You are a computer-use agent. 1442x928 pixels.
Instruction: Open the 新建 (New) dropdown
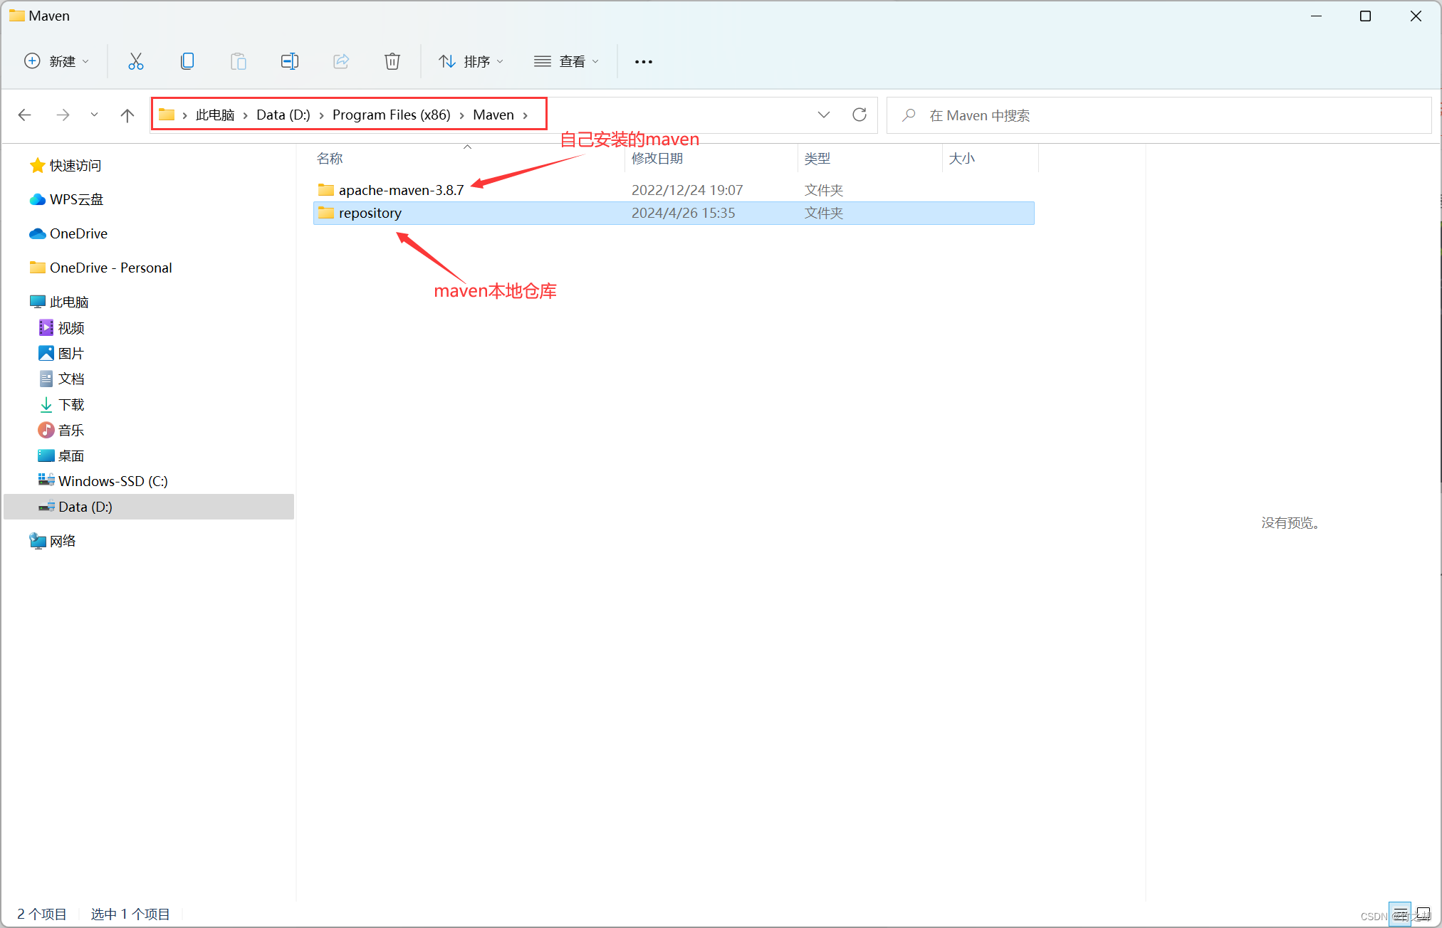click(57, 61)
